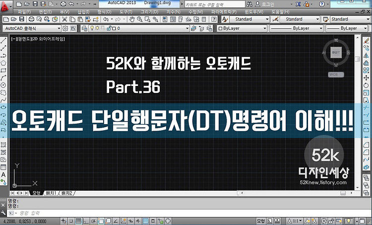Select the Rotate modify tool
The height and width of the screenshot is (225, 372).
(367, 85)
